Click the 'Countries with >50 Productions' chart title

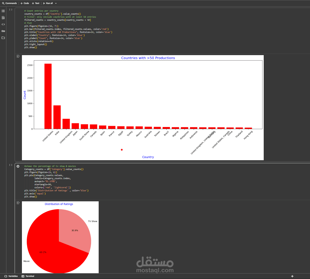coord(148,58)
